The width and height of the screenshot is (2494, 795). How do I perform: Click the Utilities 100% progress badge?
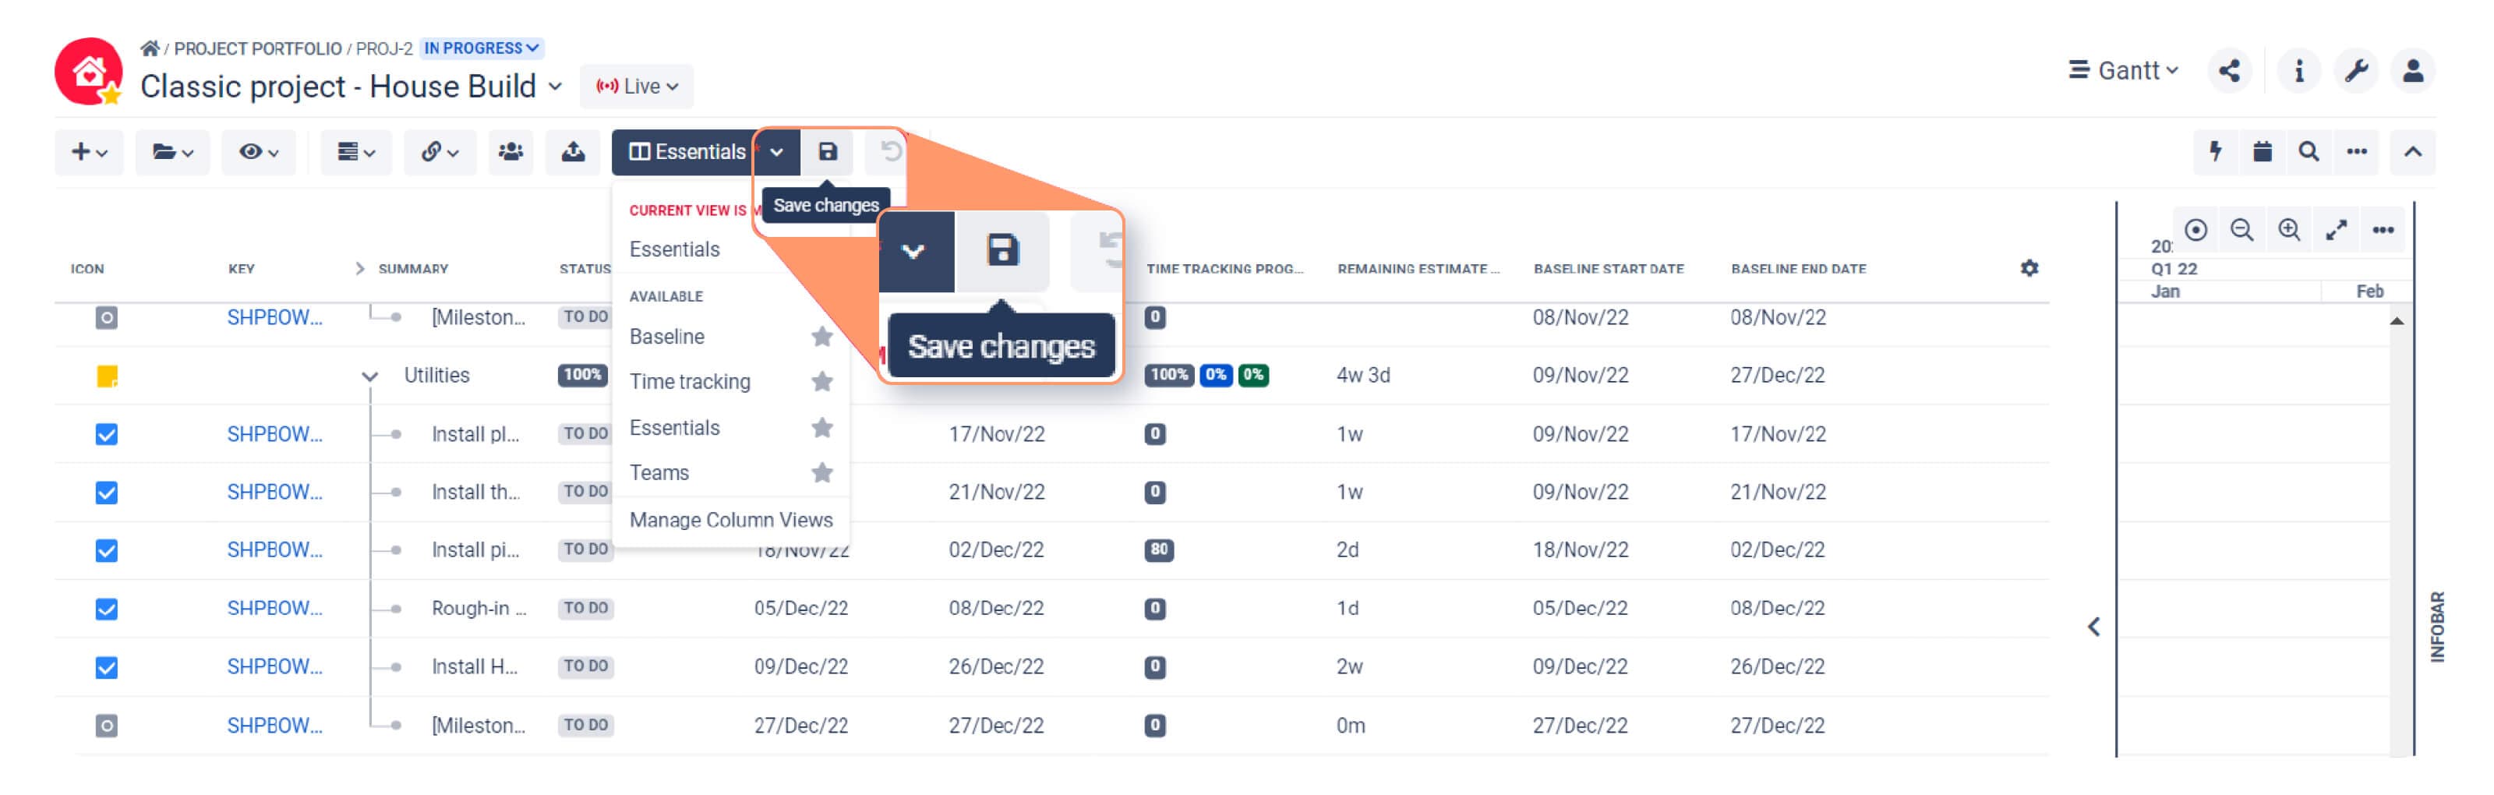[582, 375]
